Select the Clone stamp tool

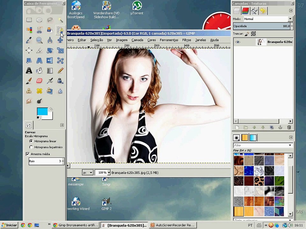29,91
